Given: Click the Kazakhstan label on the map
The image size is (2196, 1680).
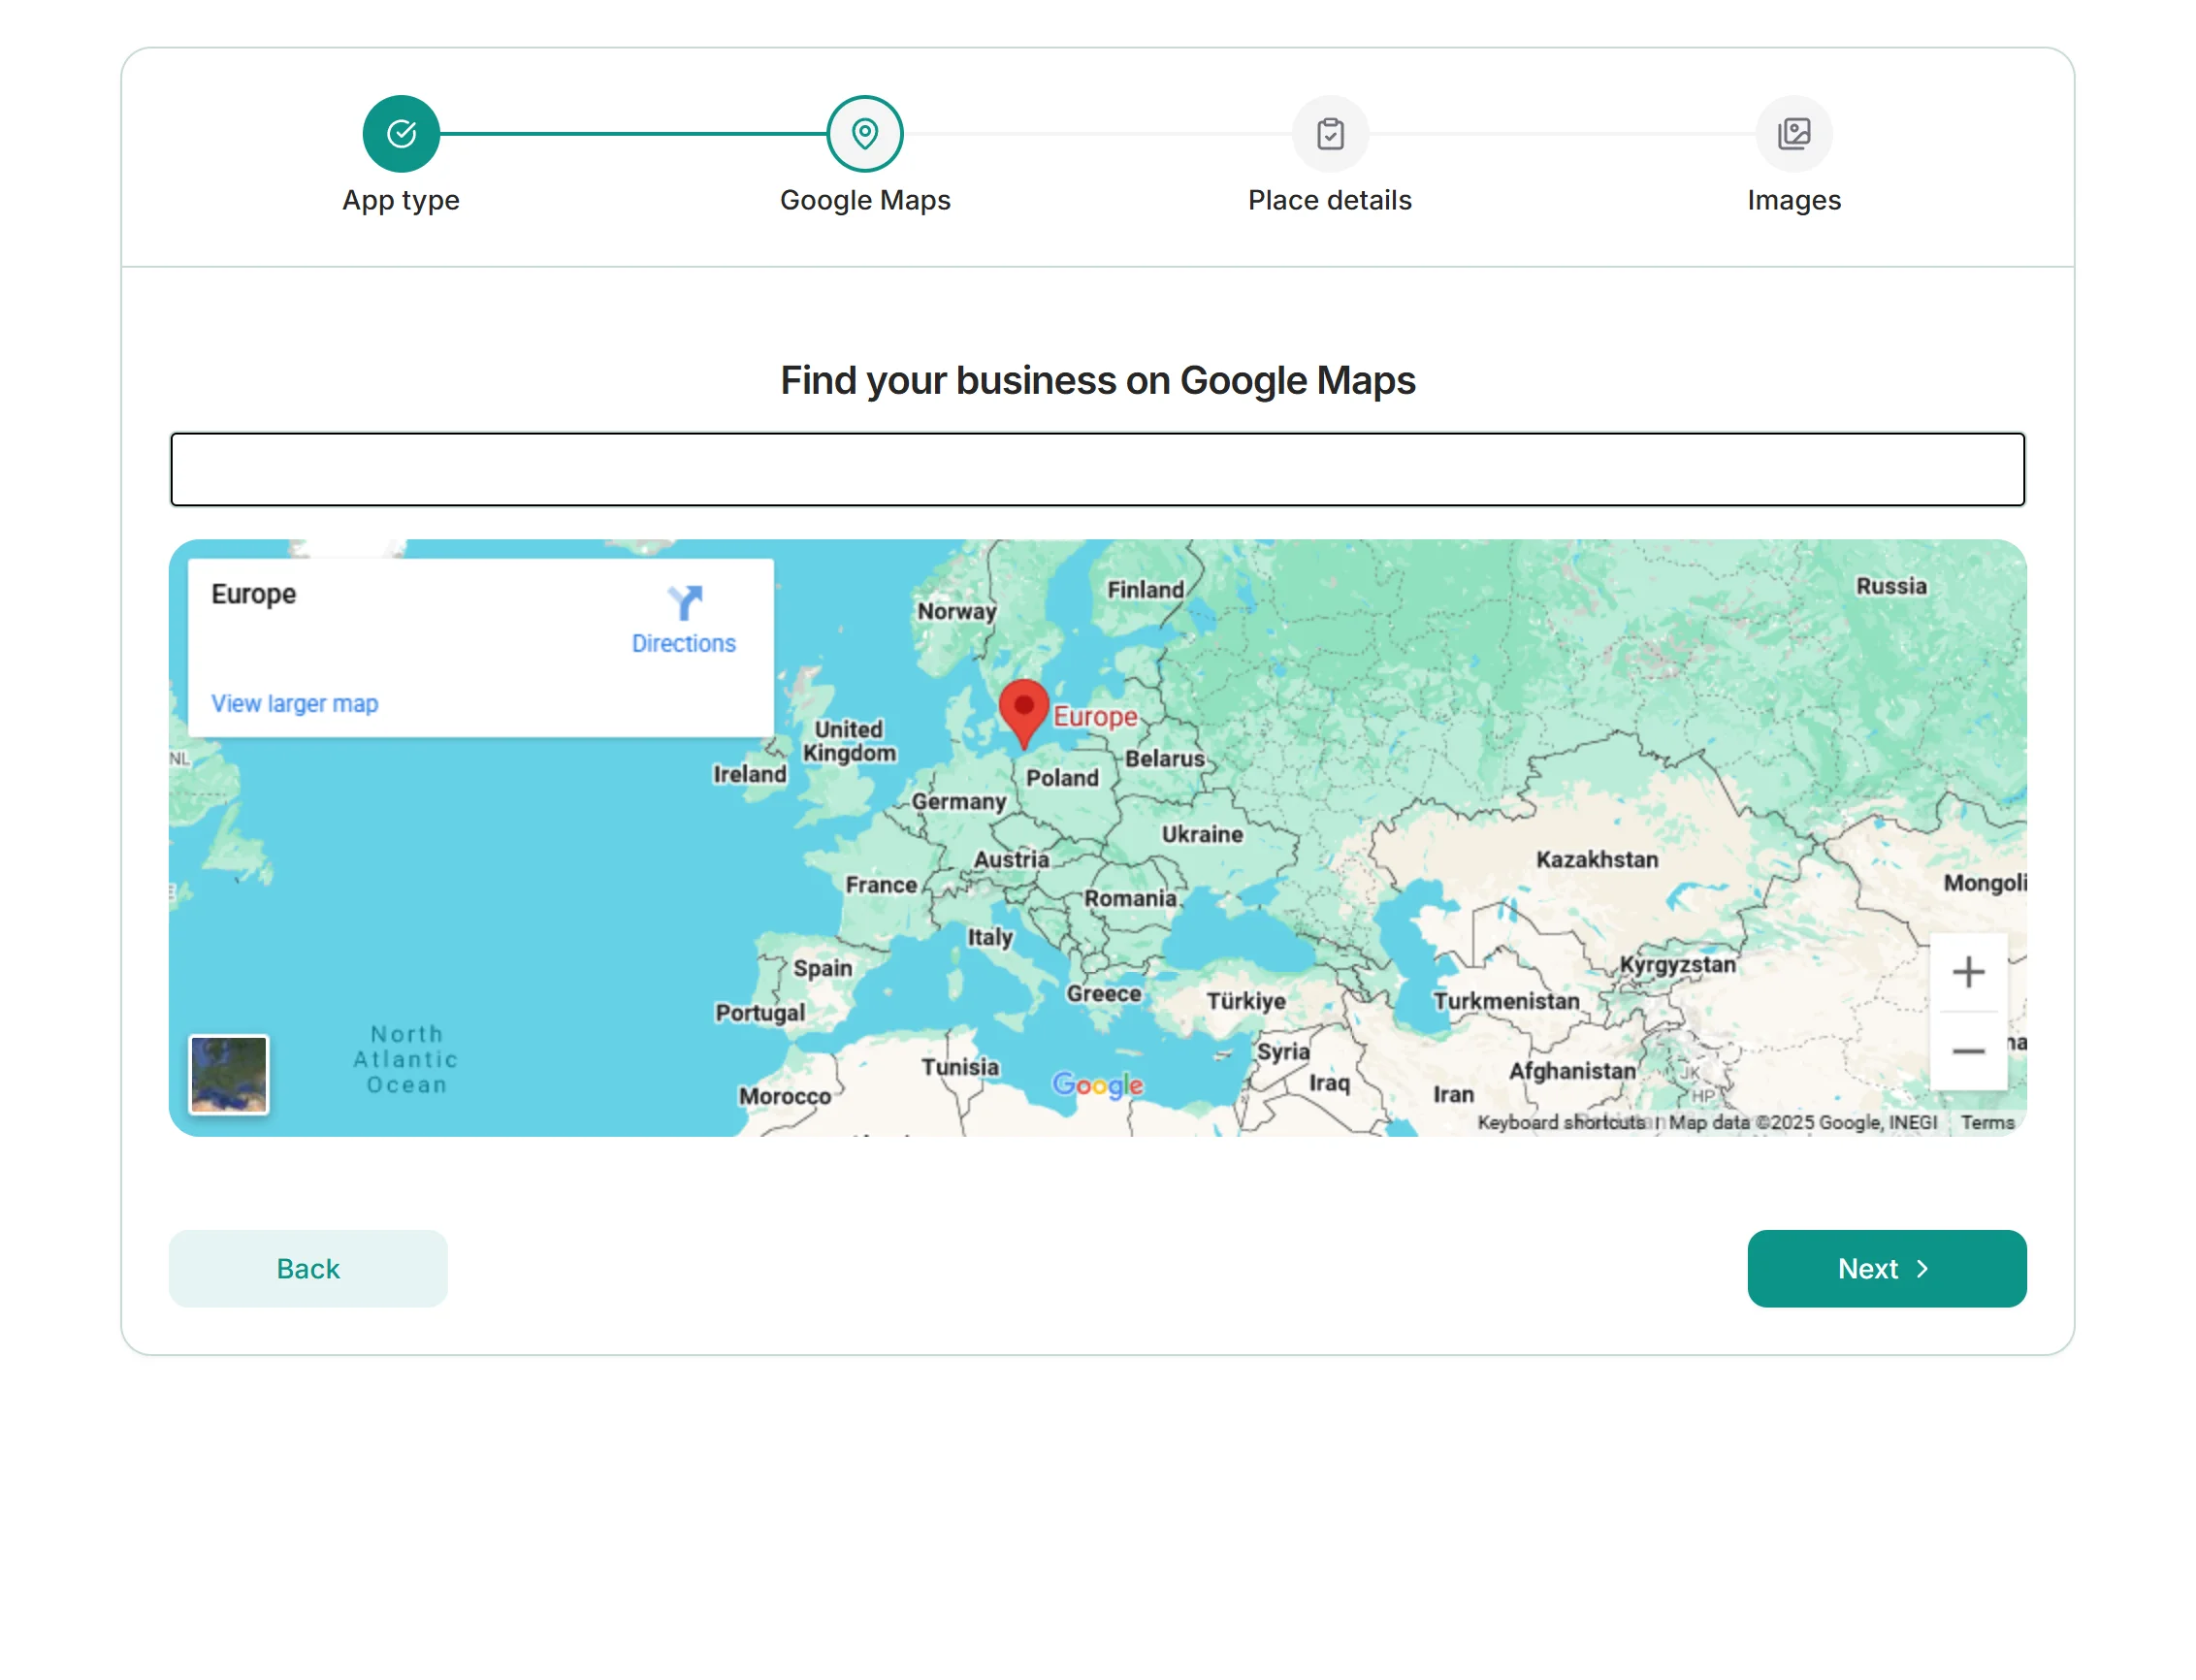Looking at the screenshot, I should (1596, 859).
